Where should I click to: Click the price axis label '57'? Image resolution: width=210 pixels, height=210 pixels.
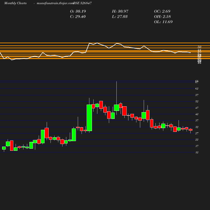[x=197, y=95]
